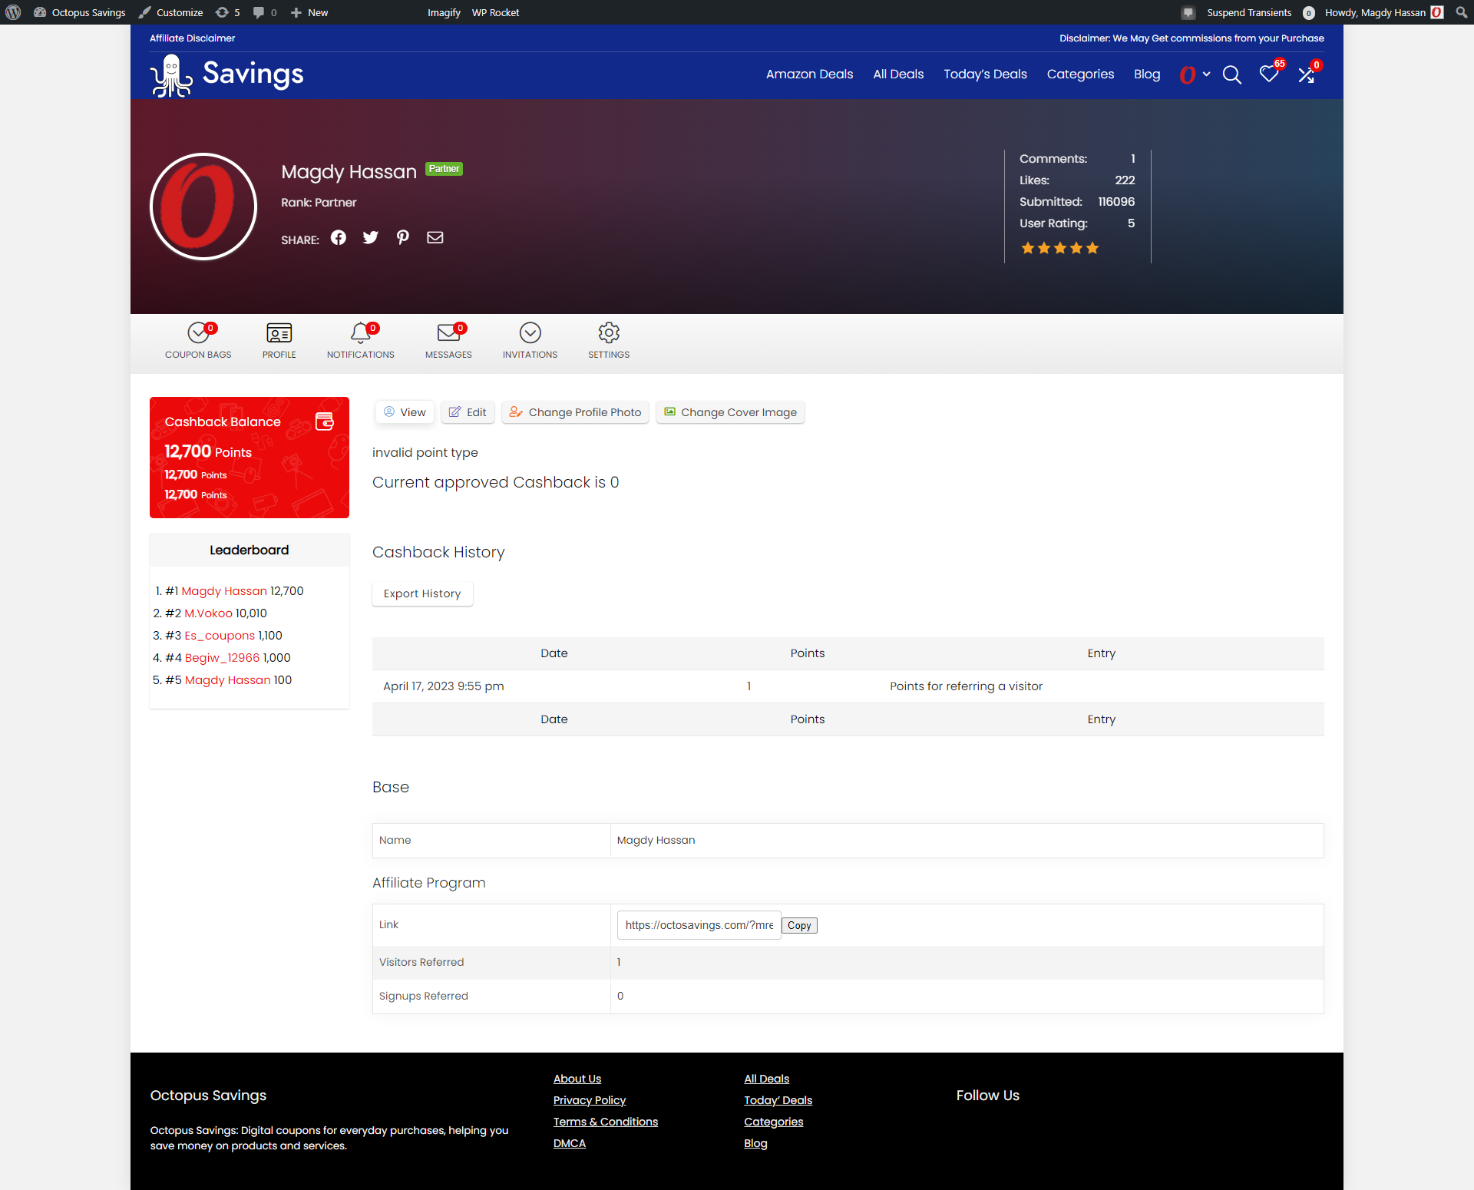Open leaderboard entry #1 Magdy Hassan
This screenshot has width=1474, height=1190.
[224, 590]
